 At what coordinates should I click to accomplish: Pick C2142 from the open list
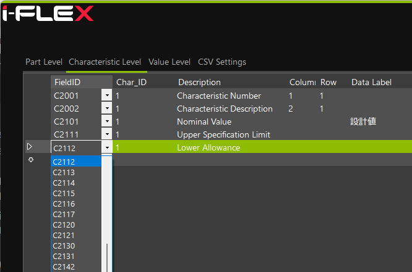point(64,267)
